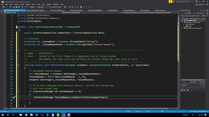Collapse the Assembly-CSharp-Editor project node
Image resolution: width=209 pixels, height=117 pixels.
[x=182, y=22]
